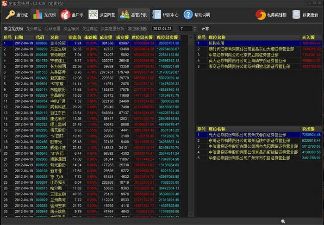The width and height of the screenshot is (324, 225).
Task: Select the 新筑股份 row
Action: (91, 78)
